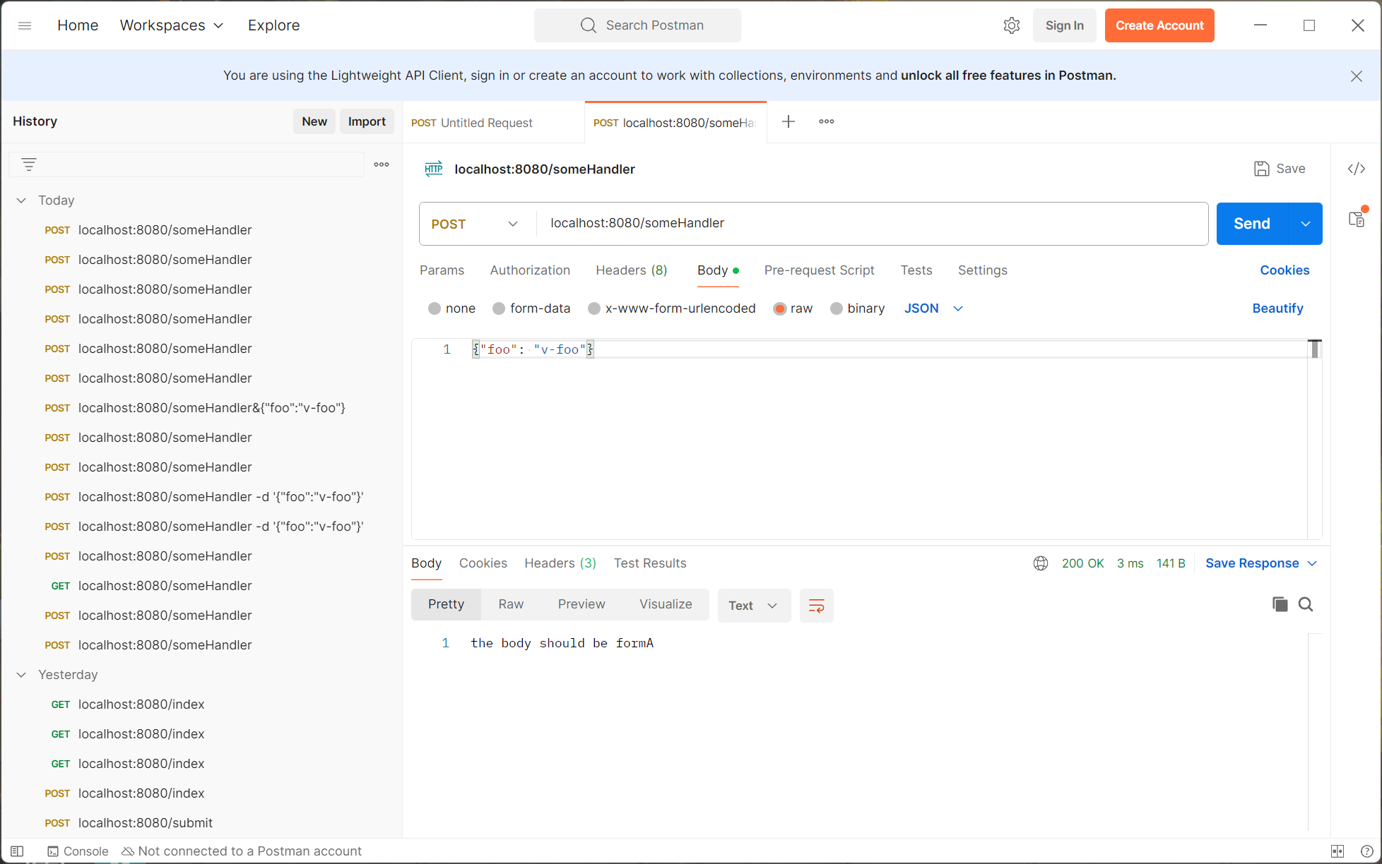Image resolution: width=1382 pixels, height=864 pixels.
Task: Click the history filter icon
Action: (29, 164)
